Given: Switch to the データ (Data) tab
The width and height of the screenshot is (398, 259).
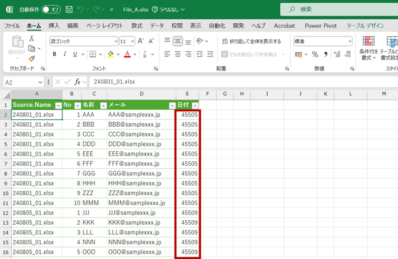Looking at the screenshot, I should coord(157,26).
